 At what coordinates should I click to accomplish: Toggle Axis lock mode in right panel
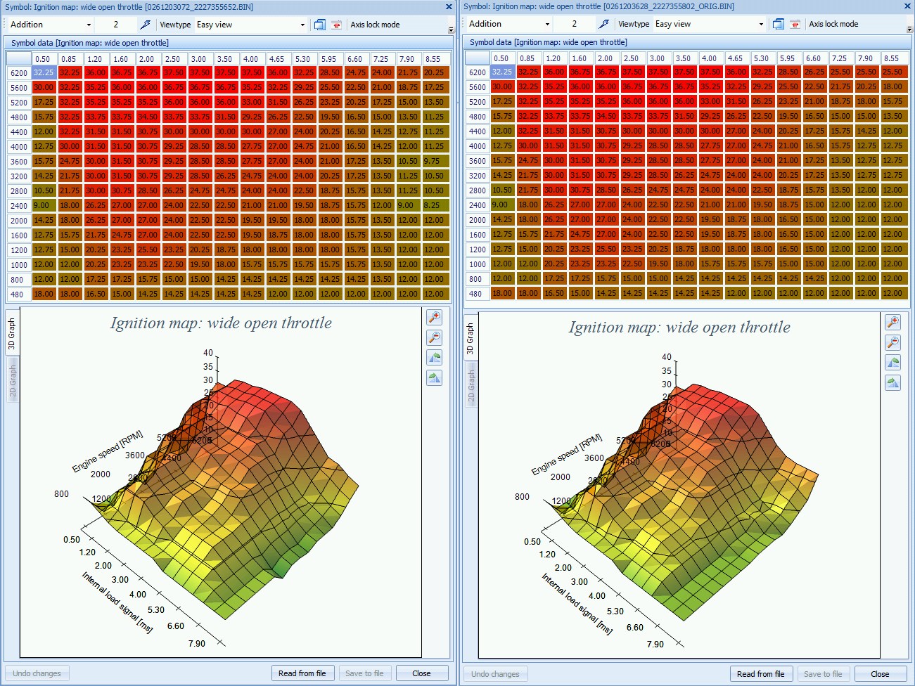click(x=833, y=24)
